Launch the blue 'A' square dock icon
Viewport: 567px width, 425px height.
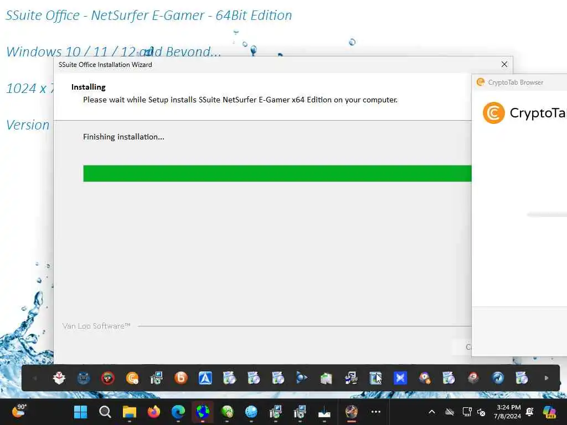coord(205,378)
